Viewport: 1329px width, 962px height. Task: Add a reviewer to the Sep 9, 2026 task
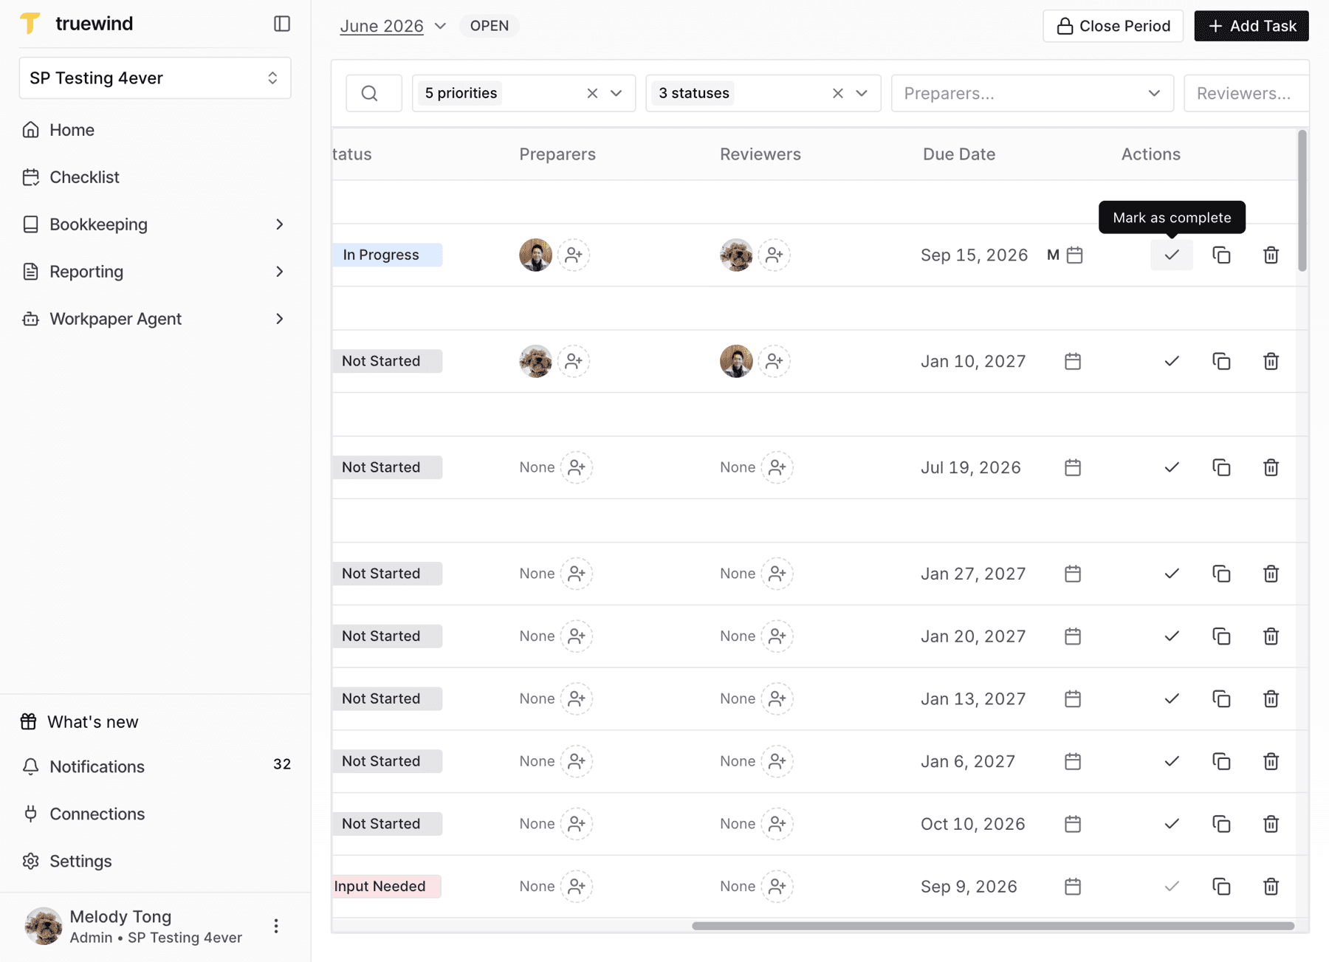pyautogui.click(x=777, y=886)
